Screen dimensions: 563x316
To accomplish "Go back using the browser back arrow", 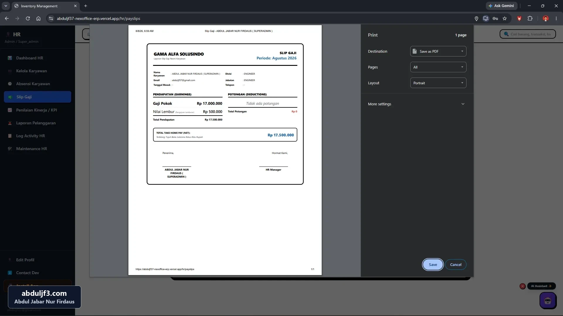I will pos(7,18).
